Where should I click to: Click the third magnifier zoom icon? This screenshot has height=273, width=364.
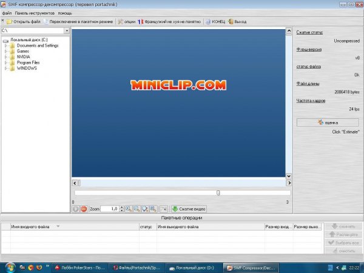(x=145, y=209)
